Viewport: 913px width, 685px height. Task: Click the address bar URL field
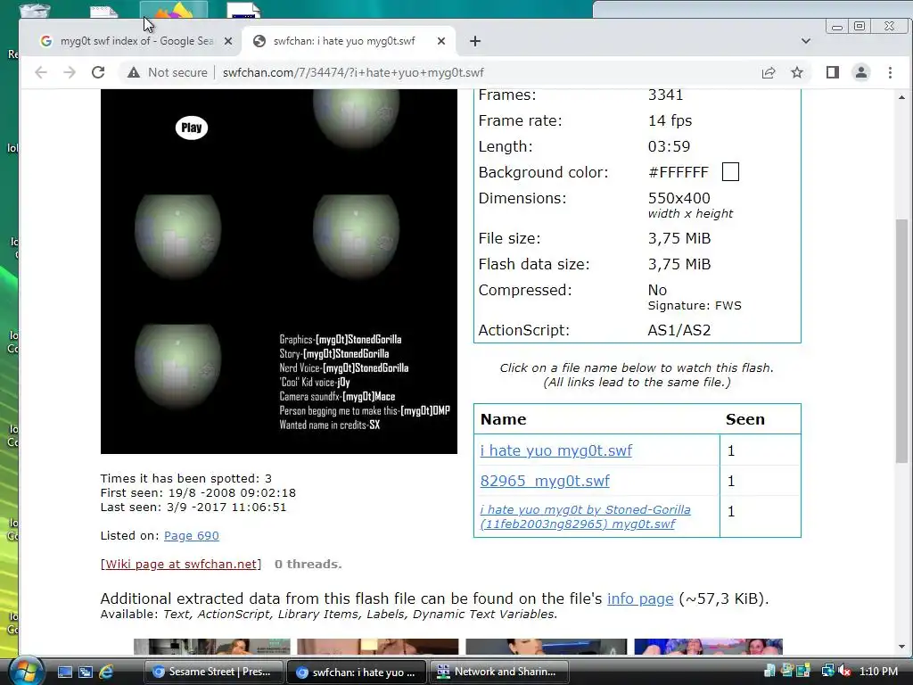click(x=353, y=72)
